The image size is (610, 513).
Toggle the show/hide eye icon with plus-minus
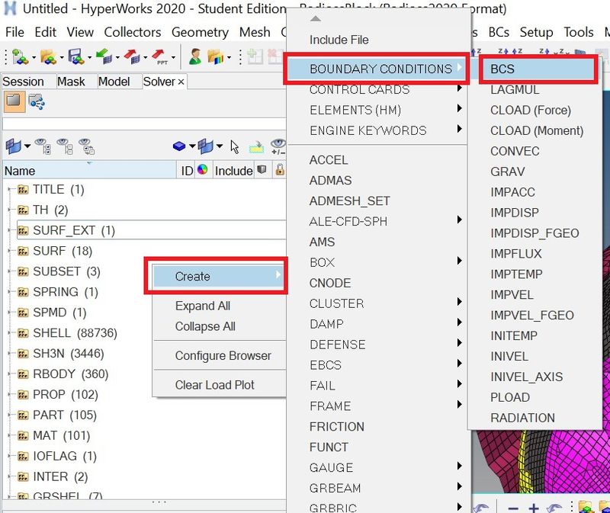pyautogui.click(x=278, y=146)
